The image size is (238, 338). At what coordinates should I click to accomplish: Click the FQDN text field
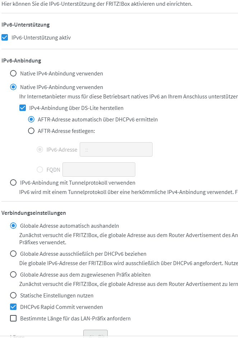(x=99, y=170)
